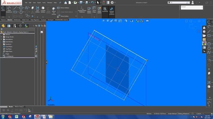Click the Select cursor tool
The height and width of the screenshot is (119, 213).
point(98,3)
